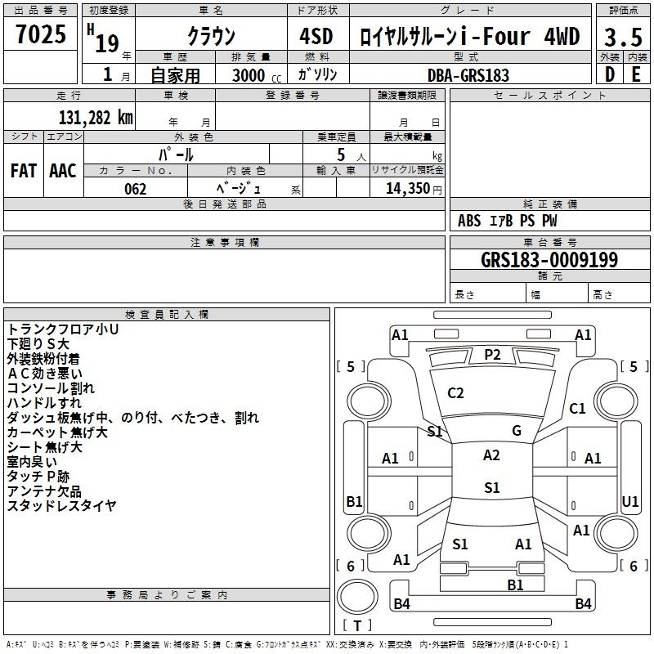
Task: Click the G glass chip mark
Action: [516, 431]
